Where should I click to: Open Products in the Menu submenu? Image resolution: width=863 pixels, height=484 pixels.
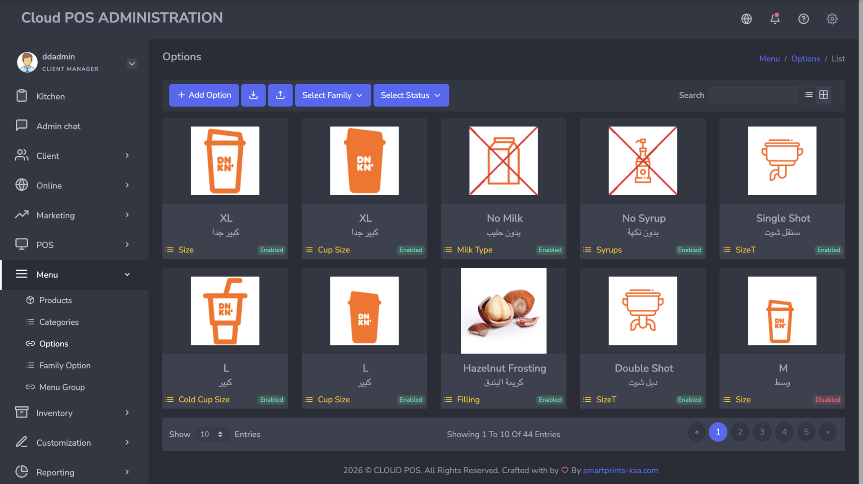pyautogui.click(x=55, y=300)
